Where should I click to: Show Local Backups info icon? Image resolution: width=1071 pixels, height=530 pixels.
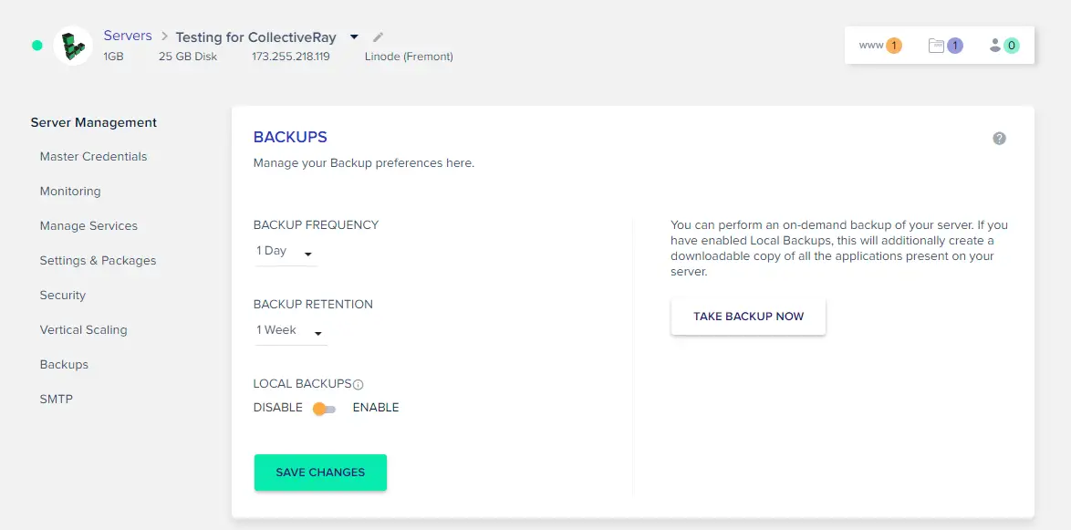(359, 385)
